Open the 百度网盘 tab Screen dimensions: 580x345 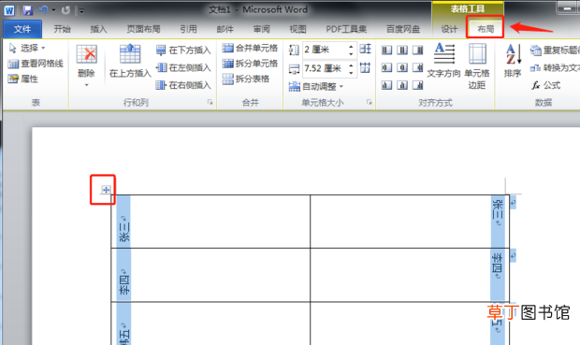click(403, 29)
